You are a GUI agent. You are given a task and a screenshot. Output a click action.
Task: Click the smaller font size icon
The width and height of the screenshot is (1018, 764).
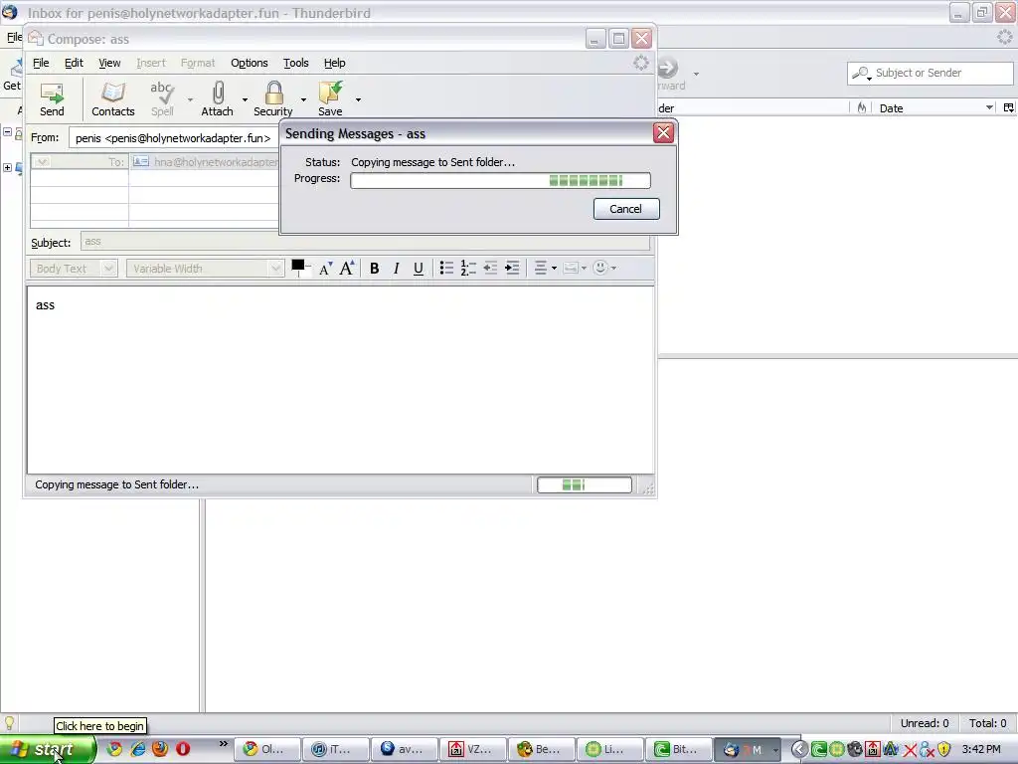325,269
